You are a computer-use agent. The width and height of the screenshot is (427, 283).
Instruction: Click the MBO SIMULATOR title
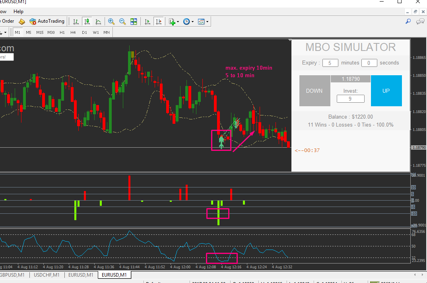(x=351, y=47)
